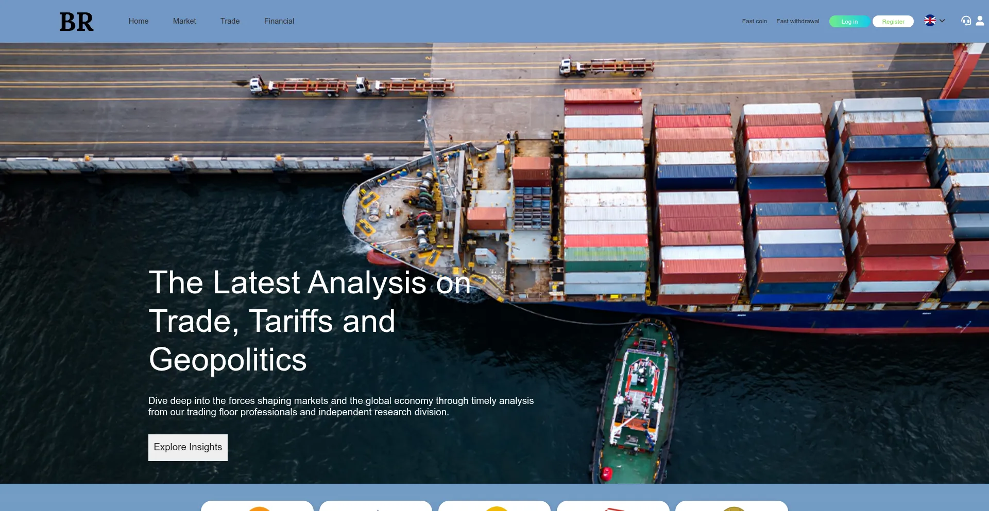Go to the Home menu item
This screenshot has height=511, width=989.
(139, 21)
